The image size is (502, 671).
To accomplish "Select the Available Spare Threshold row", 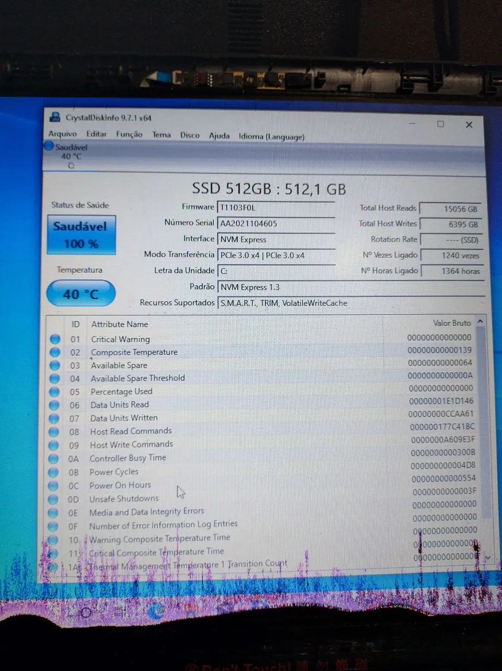I will pos(262,377).
